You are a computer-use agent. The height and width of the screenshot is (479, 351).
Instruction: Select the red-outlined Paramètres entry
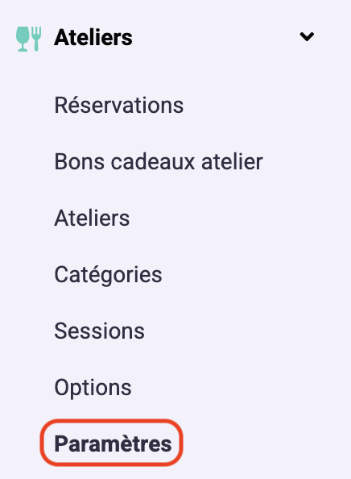pyautogui.click(x=113, y=444)
